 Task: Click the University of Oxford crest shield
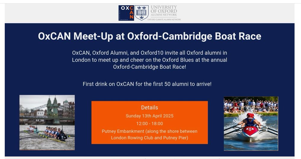[x=141, y=13]
